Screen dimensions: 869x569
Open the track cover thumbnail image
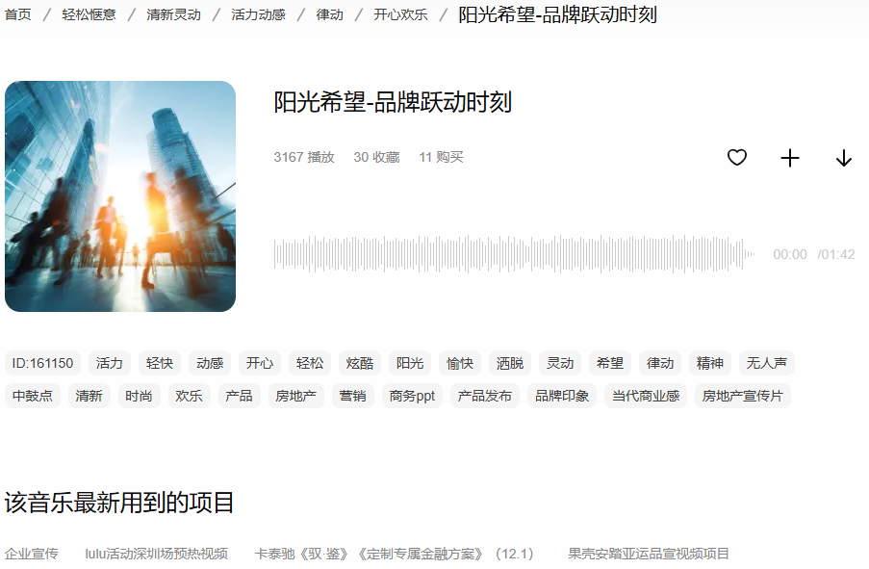(x=120, y=196)
